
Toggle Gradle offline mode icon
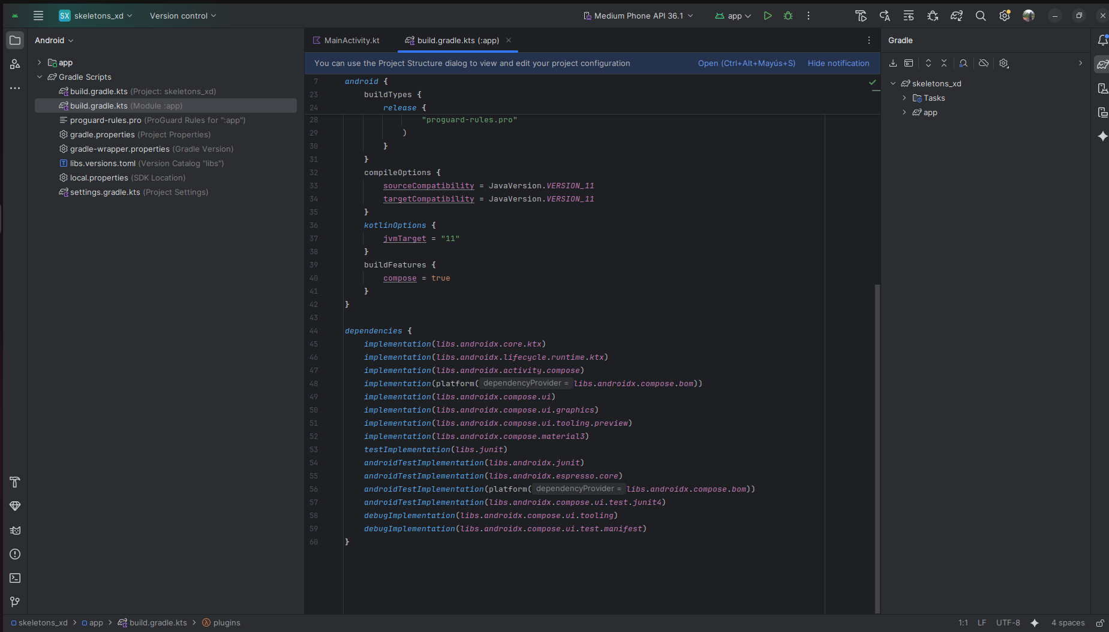point(984,63)
